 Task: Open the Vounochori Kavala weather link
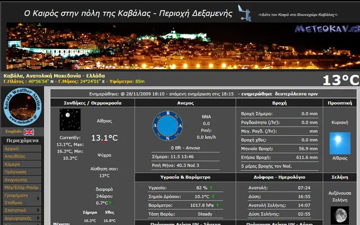tap(298, 15)
